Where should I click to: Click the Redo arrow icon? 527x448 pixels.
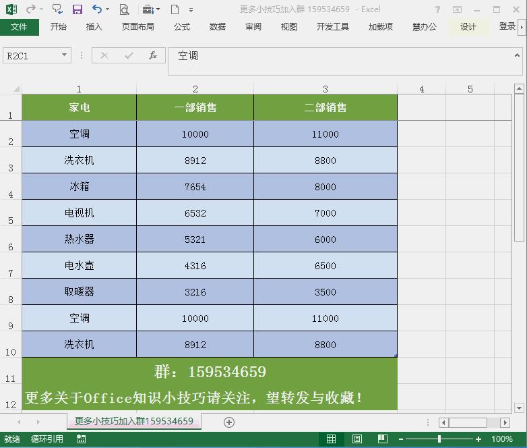[x=31, y=9]
